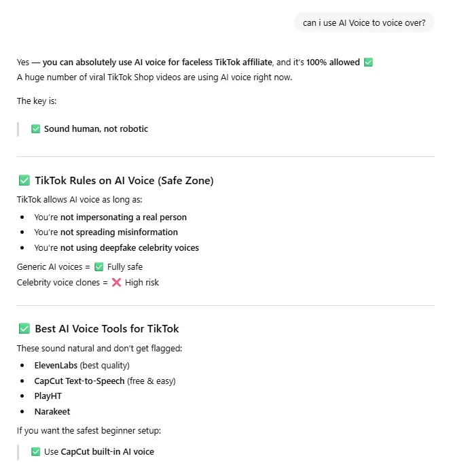Click the quoted text 'Sound human, not robotic'
Screen dimensions: 451x471
[x=96, y=129]
